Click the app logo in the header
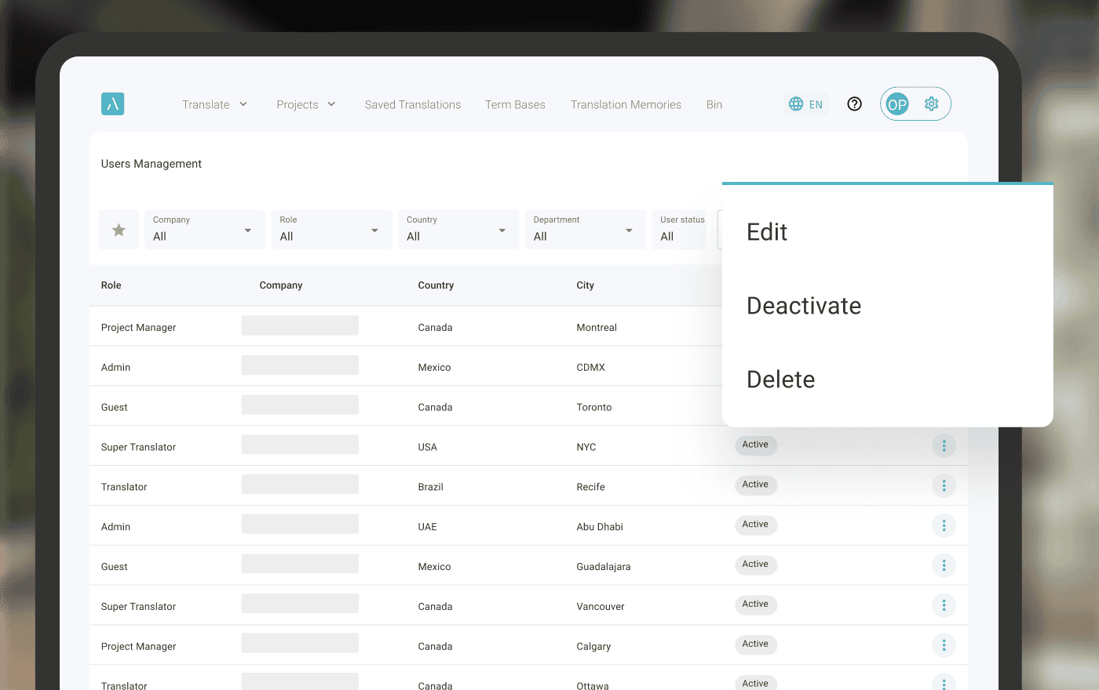The width and height of the screenshot is (1099, 690). pyautogui.click(x=112, y=104)
